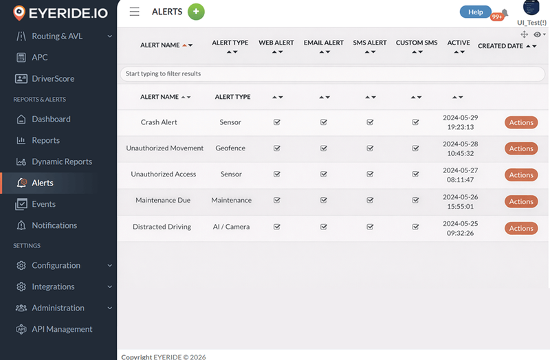
Task: Toggle Unauthorized Movement email alert checkbox
Action: pos(323,148)
